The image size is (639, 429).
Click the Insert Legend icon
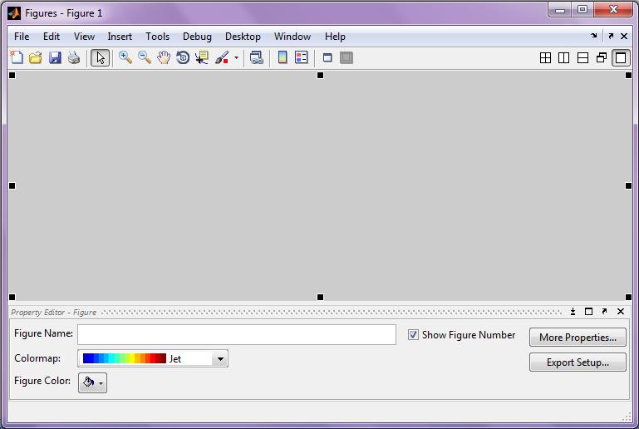coord(302,57)
